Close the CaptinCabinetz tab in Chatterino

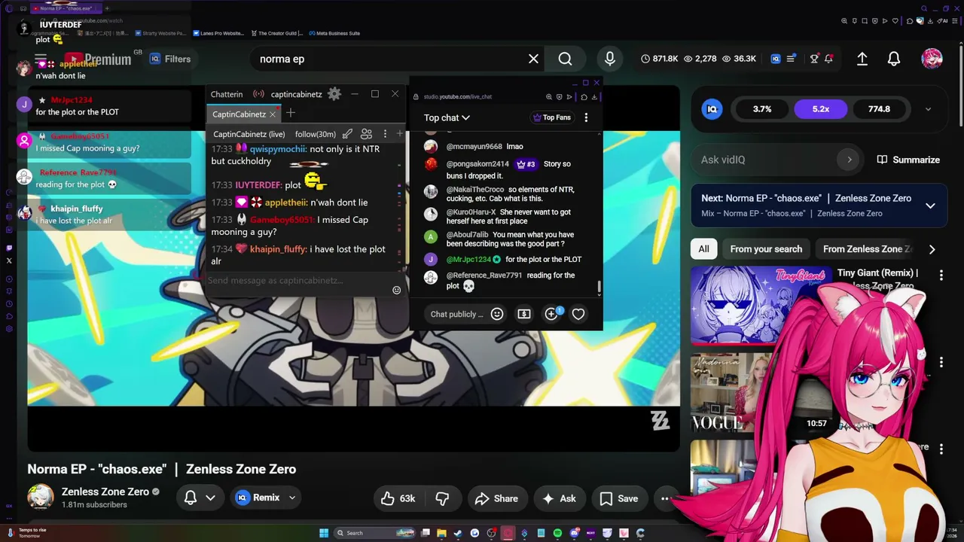click(x=273, y=114)
